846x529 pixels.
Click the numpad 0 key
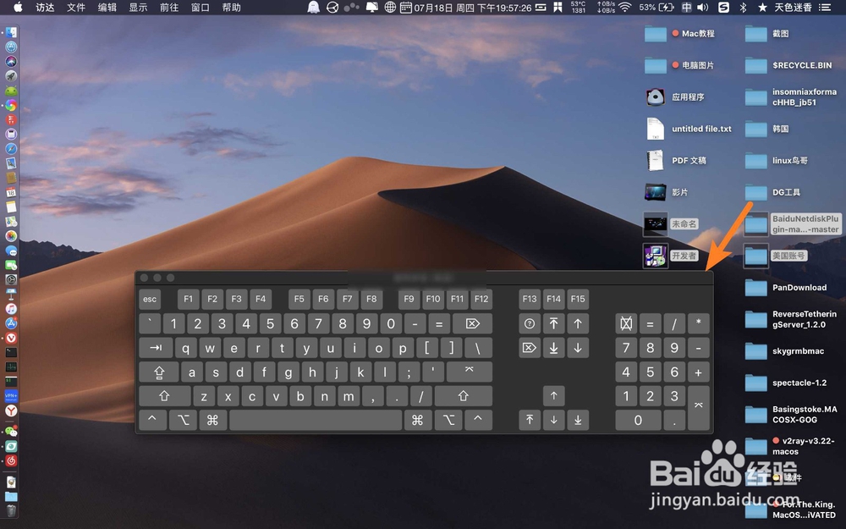tap(638, 420)
